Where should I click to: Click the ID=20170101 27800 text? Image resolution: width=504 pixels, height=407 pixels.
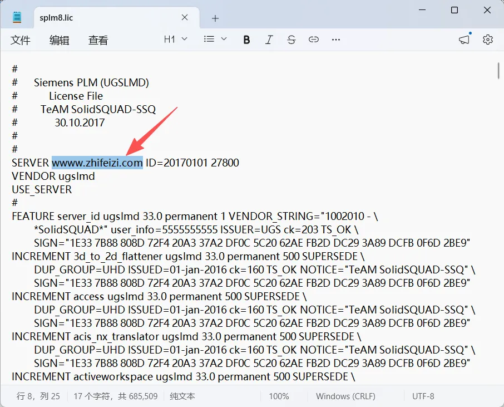(192, 163)
